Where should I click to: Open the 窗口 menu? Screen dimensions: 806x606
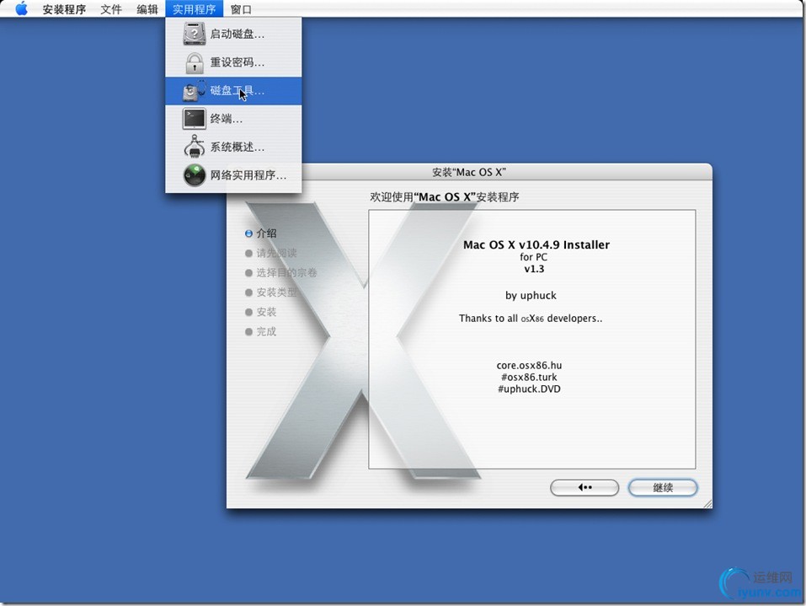[x=241, y=9]
